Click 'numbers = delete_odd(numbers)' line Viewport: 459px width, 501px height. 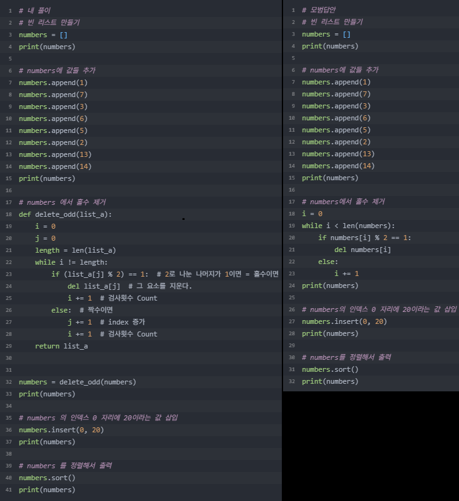[x=78, y=382]
